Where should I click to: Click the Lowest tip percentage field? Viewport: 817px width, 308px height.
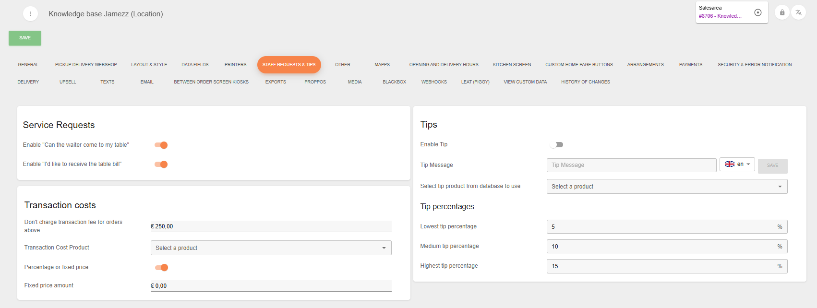click(662, 227)
